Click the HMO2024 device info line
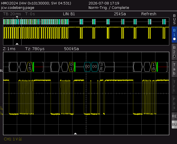Image resolution: width=177 pixels, height=144 pixels. (x=36, y=3)
